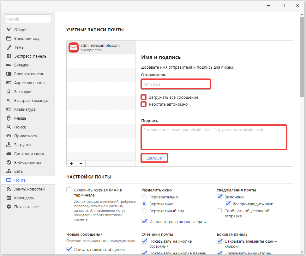Enable IMAP log in terminal checkbox
Viewport: 306px width, 256px height.
tap(69, 190)
